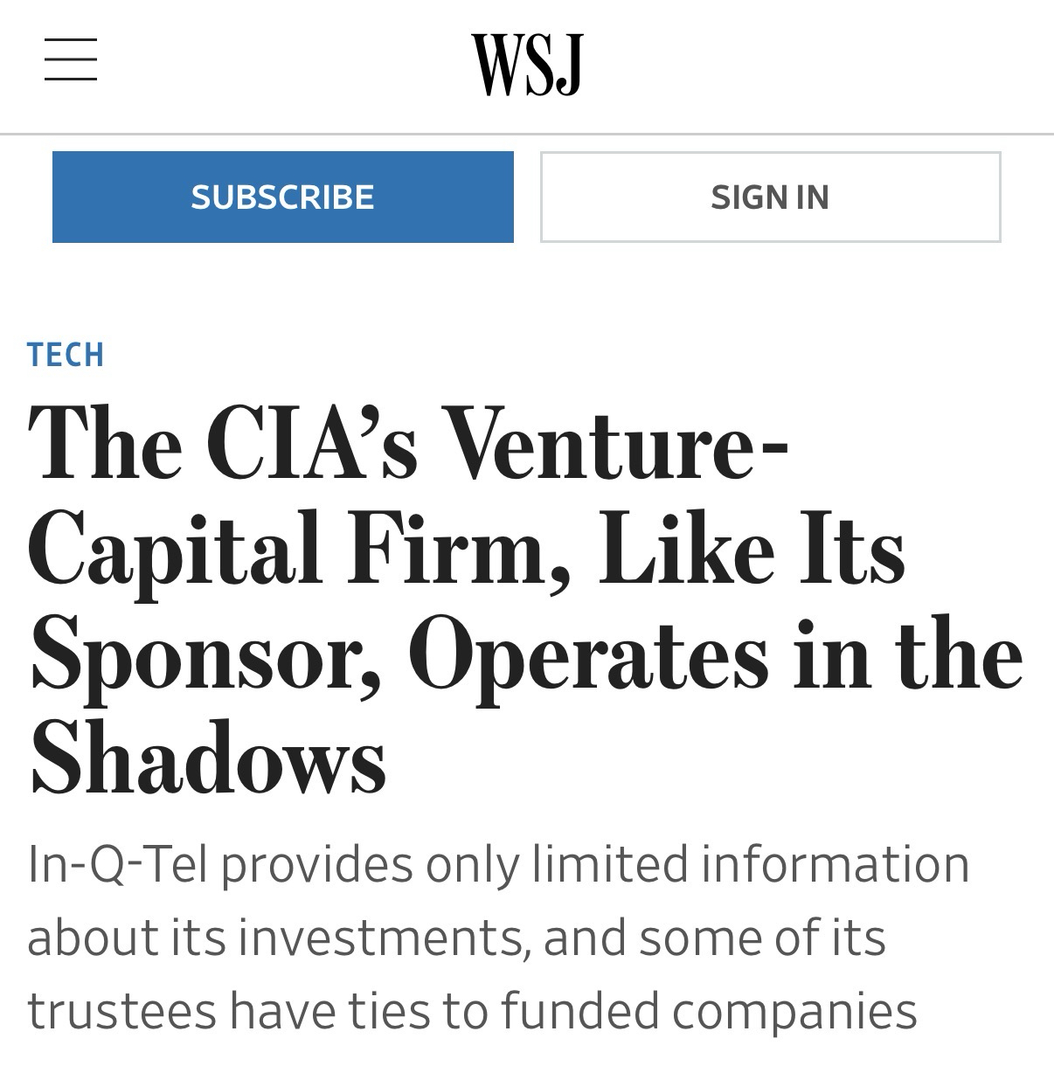Image resolution: width=1054 pixels, height=1066 pixels.
Task: Open the hamburger navigation menu
Action: [x=71, y=59]
